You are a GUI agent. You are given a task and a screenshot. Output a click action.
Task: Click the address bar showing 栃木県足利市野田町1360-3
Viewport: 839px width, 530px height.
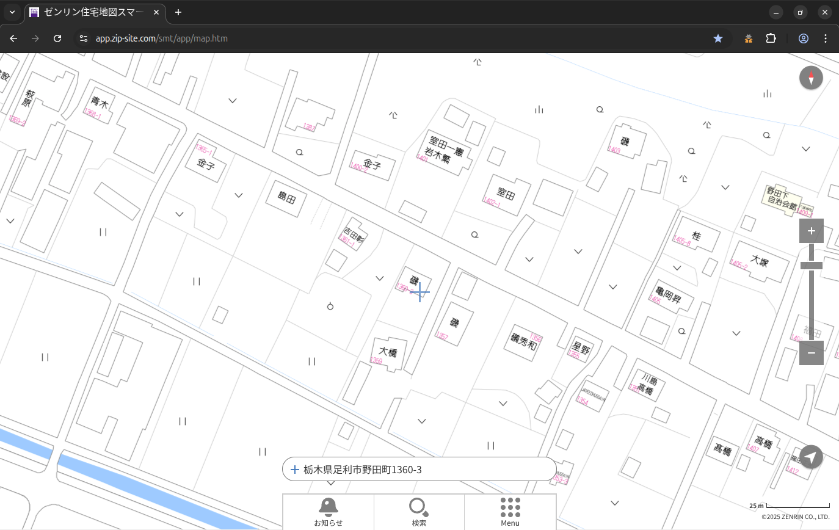pyautogui.click(x=419, y=470)
